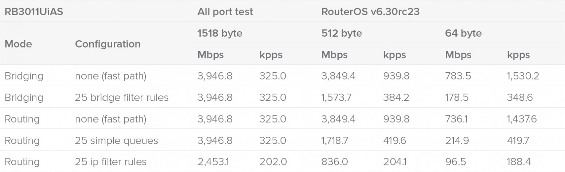The height and width of the screenshot is (172, 565).
Task: Click Bridging in the none (fast path) row
Action: click(x=24, y=76)
